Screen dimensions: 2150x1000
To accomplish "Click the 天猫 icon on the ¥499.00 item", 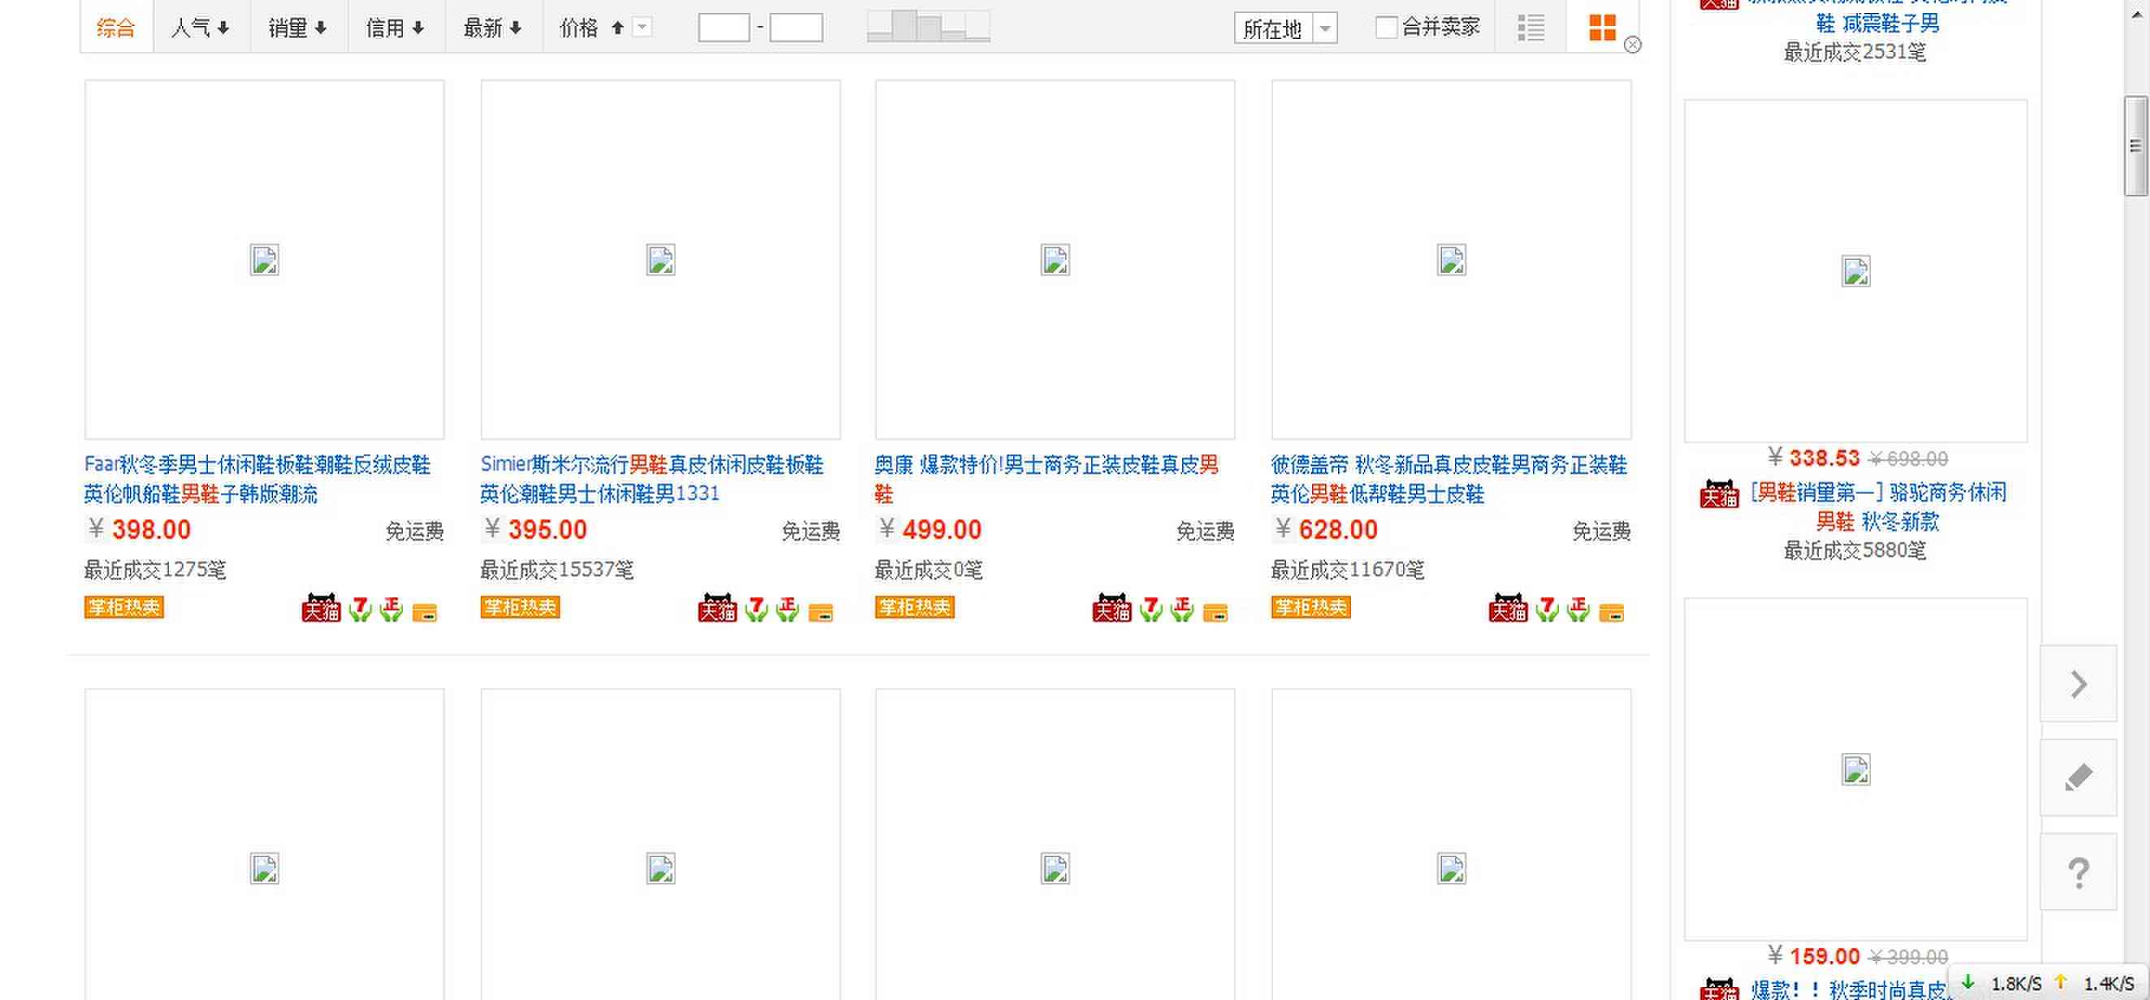I will tap(1112, 608).
